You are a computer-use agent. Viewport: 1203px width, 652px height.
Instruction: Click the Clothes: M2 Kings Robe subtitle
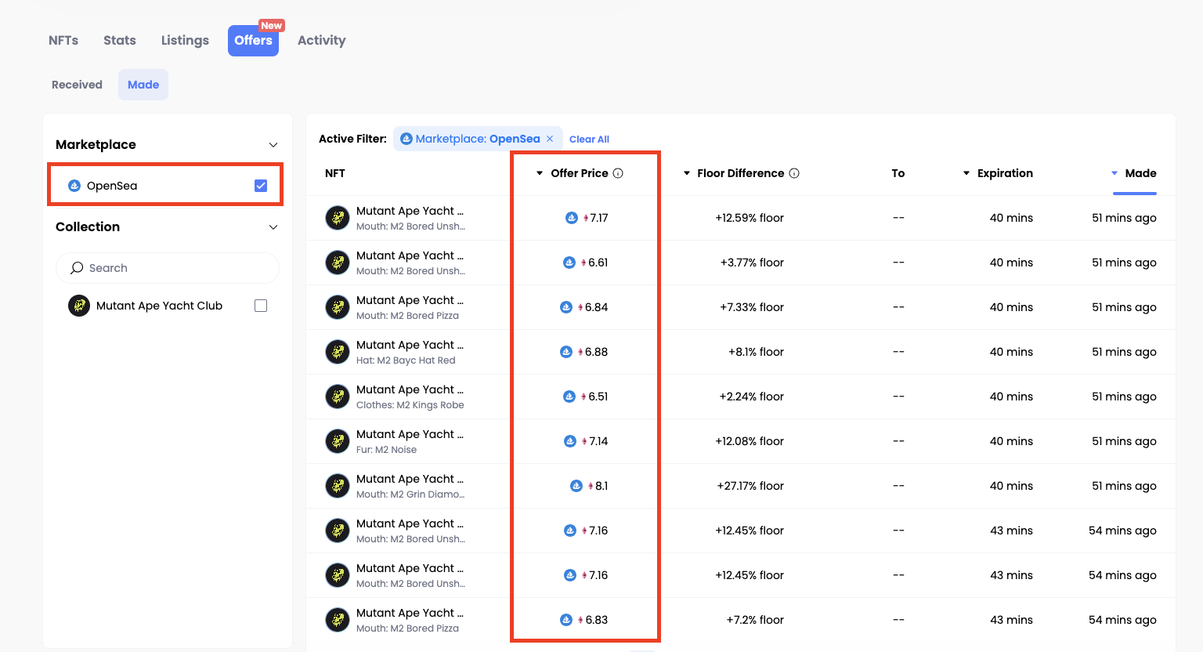[410, 405]
